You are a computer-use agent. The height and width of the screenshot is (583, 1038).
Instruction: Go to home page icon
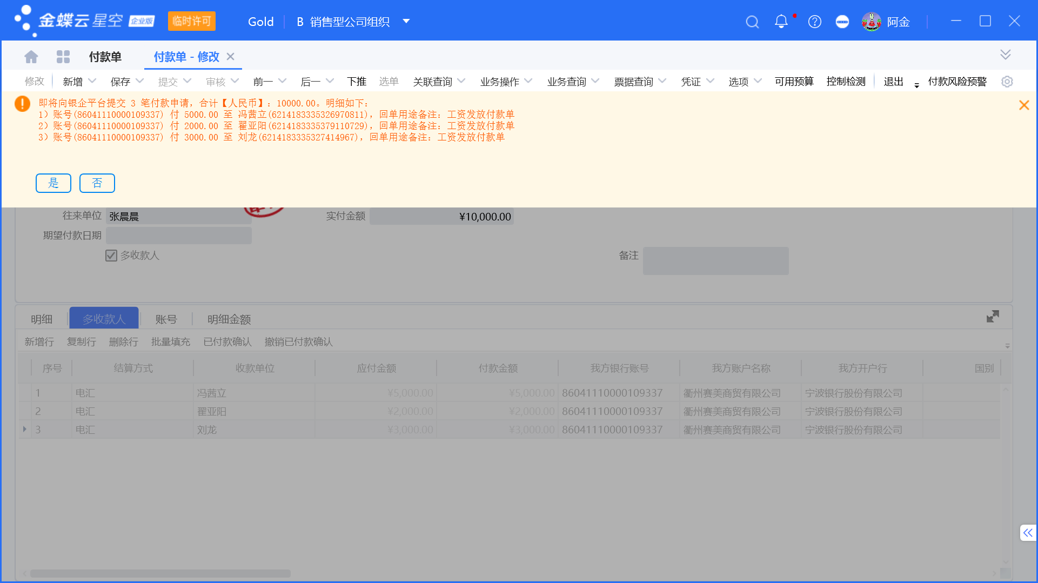31,57
